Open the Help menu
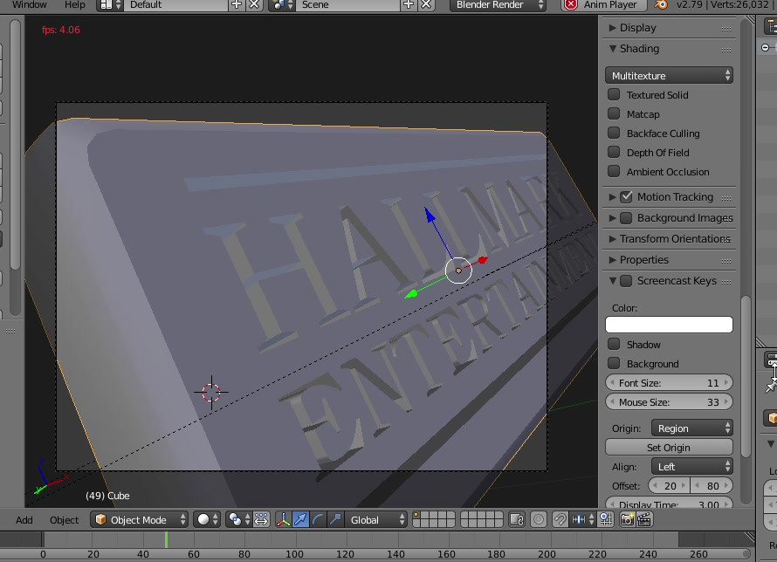The width and height of the screenshot is (777, 562). tap(75, 5)
